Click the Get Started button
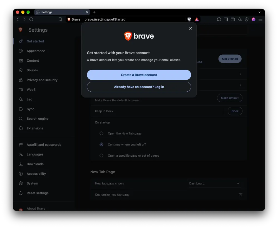 (230, 59)
